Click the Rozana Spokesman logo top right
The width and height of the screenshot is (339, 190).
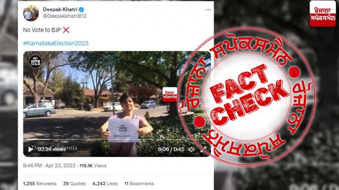click(322, 14)
